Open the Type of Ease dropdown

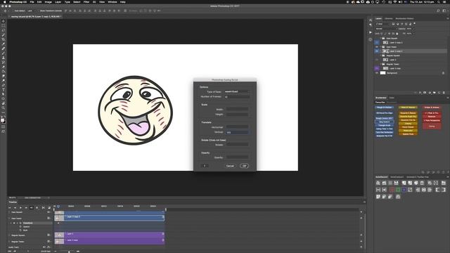(x=237, y=91)
